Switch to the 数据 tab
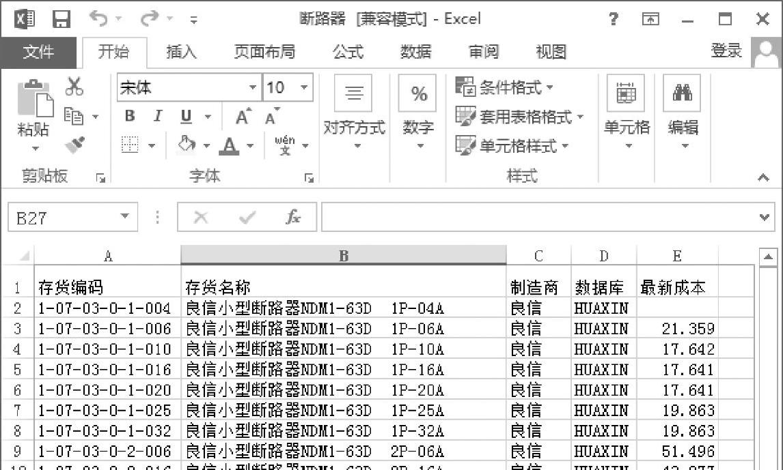This screenshot has width=783, height=470. (415, 52)
